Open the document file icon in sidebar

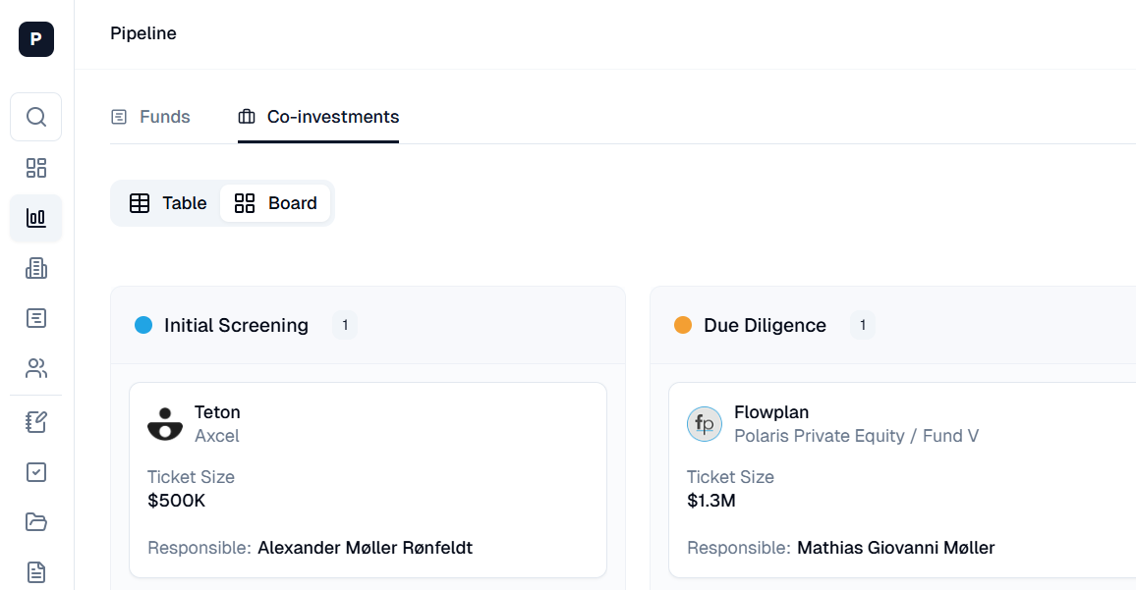[x=36, y=571]
